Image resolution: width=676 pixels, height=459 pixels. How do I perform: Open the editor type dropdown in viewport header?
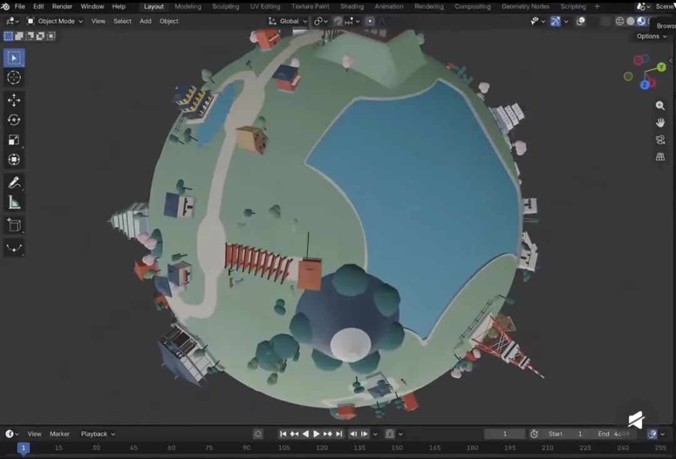click(x=11, y=21)
